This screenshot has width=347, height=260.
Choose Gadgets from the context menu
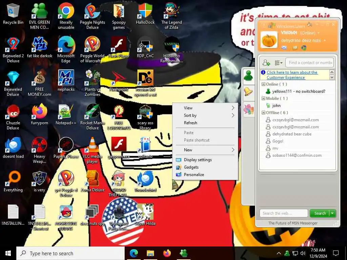coord(205,167)
